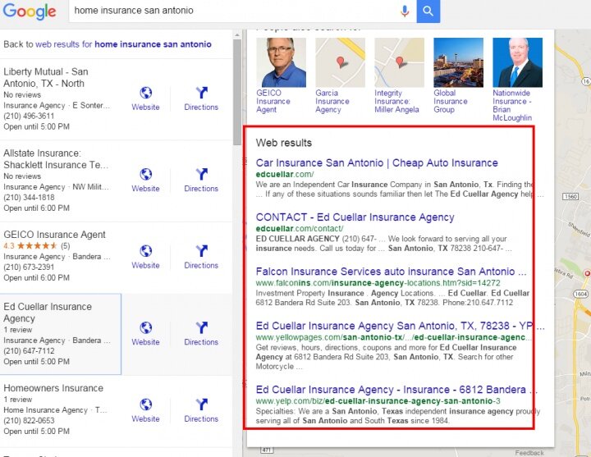The image size is (591, 457).
Task: Click 'Open until 6:00 PM' under Allstate listing
Action: click(37, 208)
